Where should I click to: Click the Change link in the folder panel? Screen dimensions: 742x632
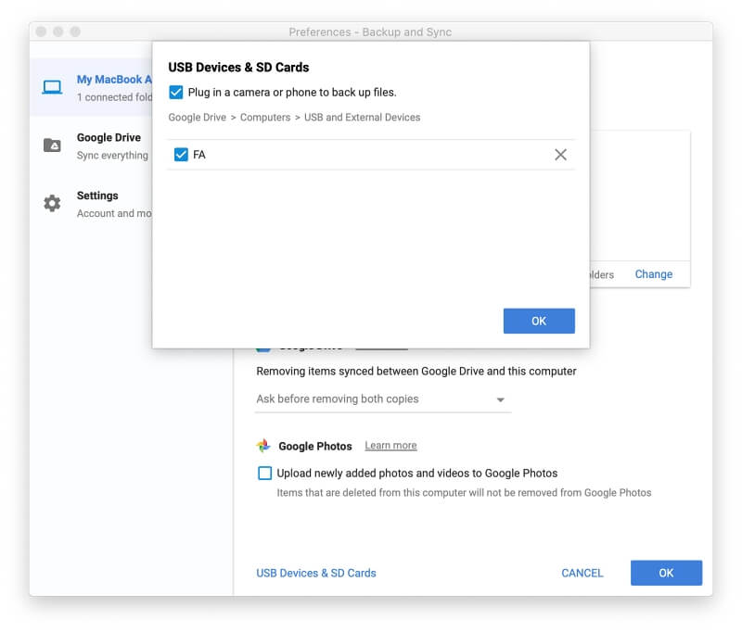(654, 274)
